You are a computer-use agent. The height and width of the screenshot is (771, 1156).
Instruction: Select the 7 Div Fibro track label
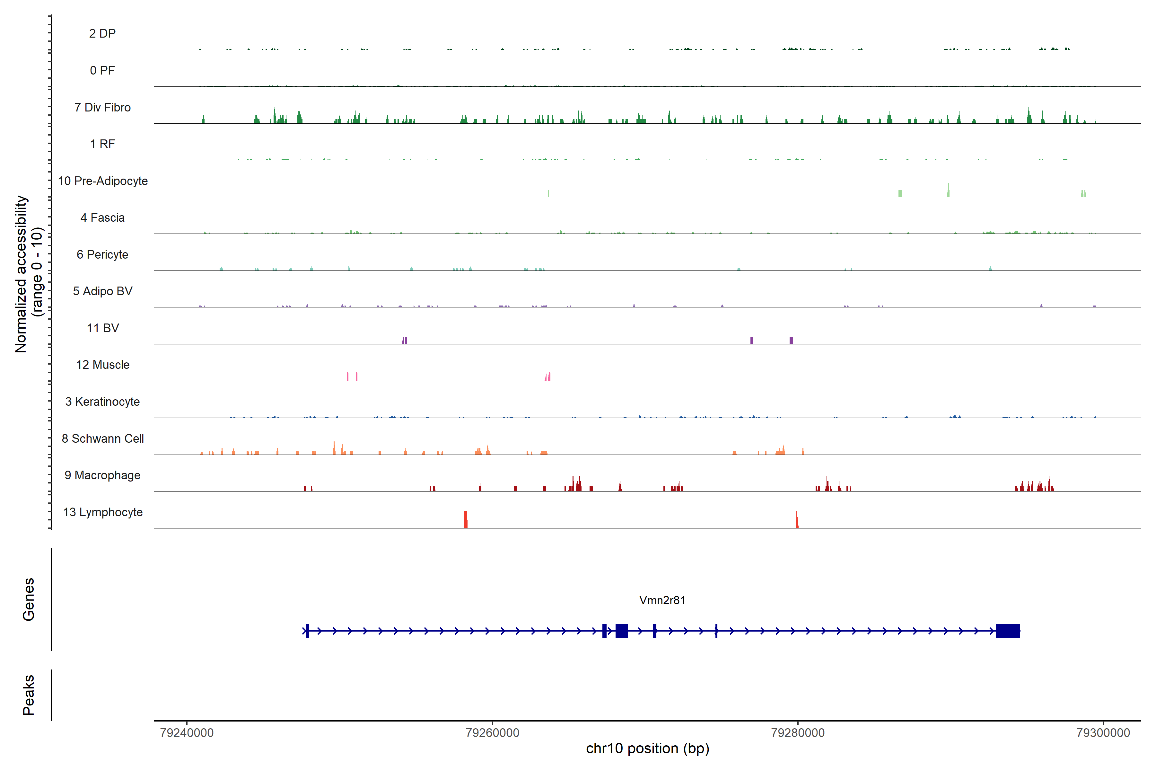[102, 107]
